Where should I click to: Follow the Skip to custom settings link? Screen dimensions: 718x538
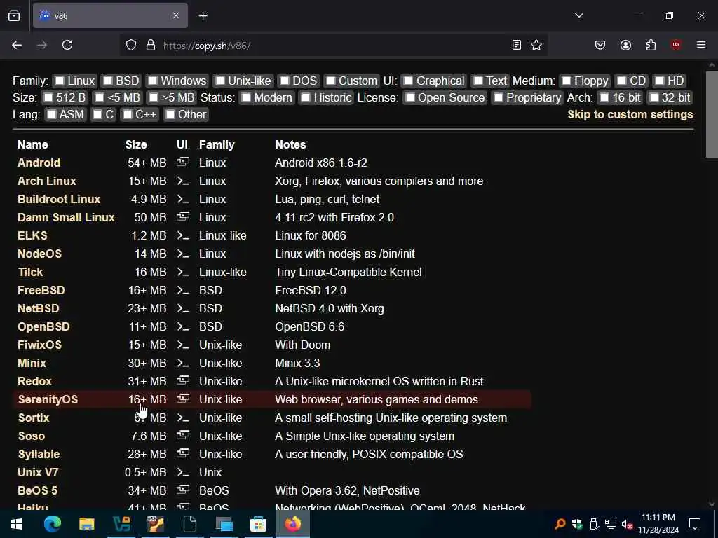click(x=630, y=114)
